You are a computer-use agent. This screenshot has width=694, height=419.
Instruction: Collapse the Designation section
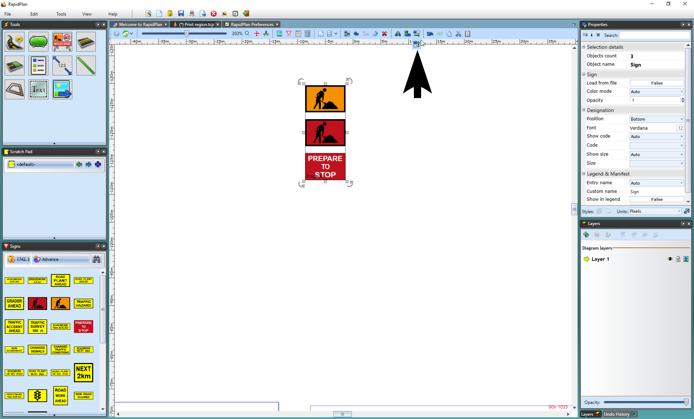(x=583, y=110)
